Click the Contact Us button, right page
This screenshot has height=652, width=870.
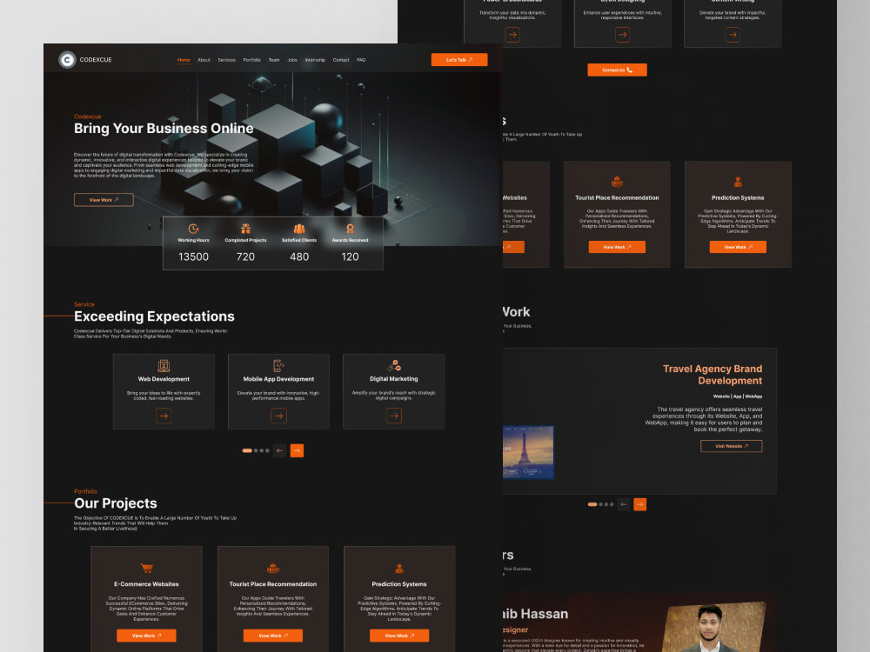point(617,70)
